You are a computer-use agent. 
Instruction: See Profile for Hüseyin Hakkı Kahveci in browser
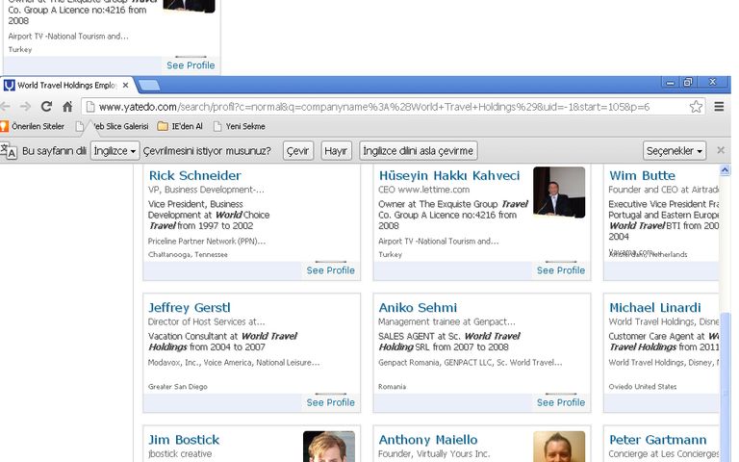point(561,270)
